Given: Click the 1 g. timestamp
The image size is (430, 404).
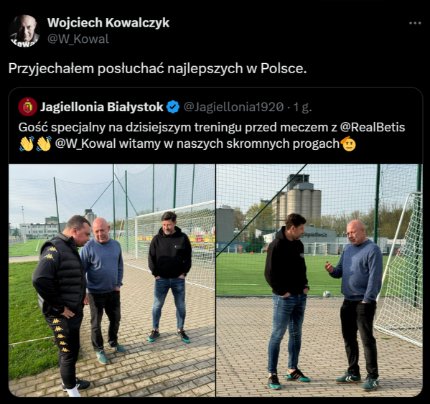Looking at the screenshot, I should [302, 107].
